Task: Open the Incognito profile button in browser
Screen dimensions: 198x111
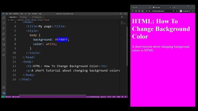Action: (185, 11)
